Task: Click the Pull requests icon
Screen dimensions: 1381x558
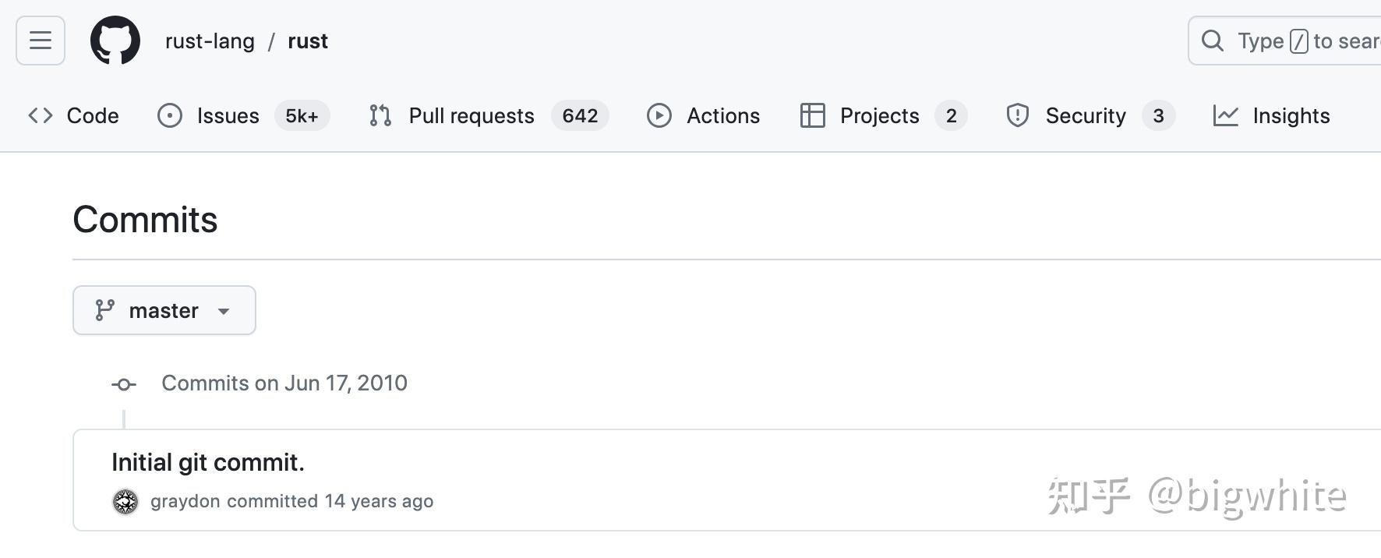Action: tap(380, 116)
